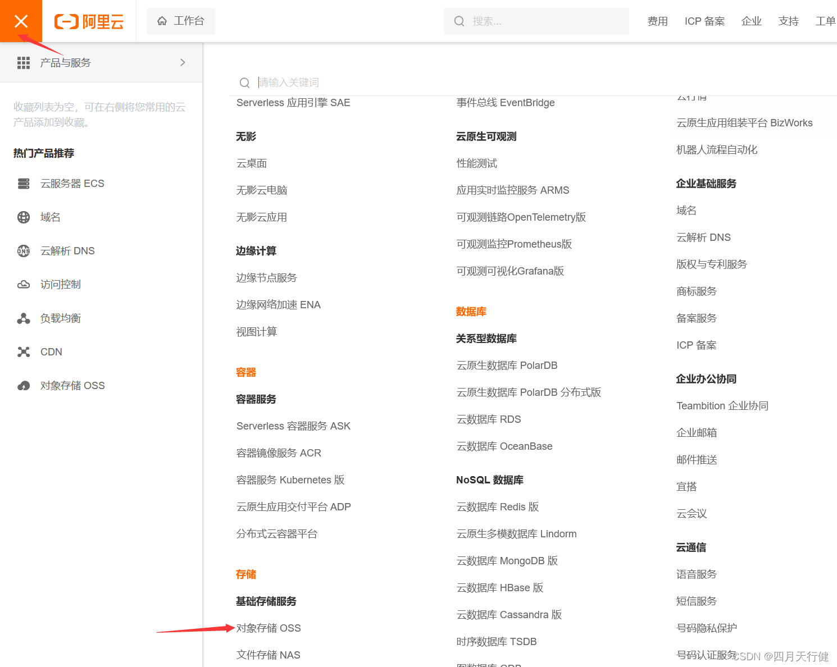Open the 支持 menu
The height and width of the screenshot is (667, 837).
coord(789,21)
